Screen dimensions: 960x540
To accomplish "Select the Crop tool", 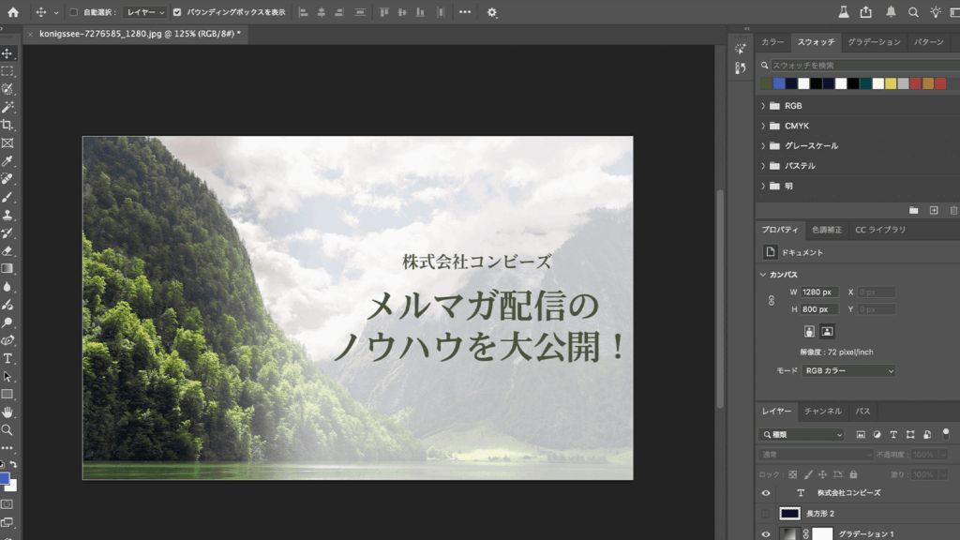I will tap(7, 125).
